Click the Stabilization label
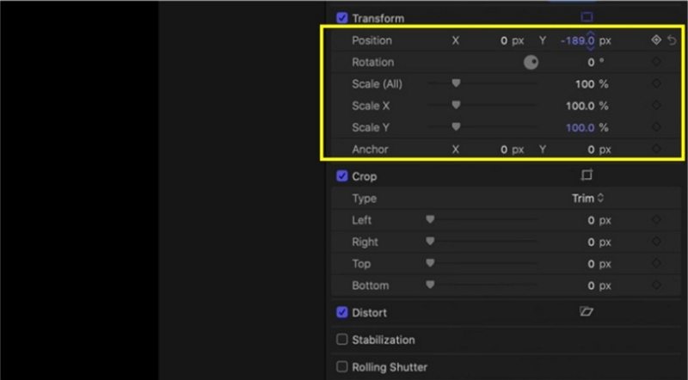688x380 pixels. [x=384, y=340]
